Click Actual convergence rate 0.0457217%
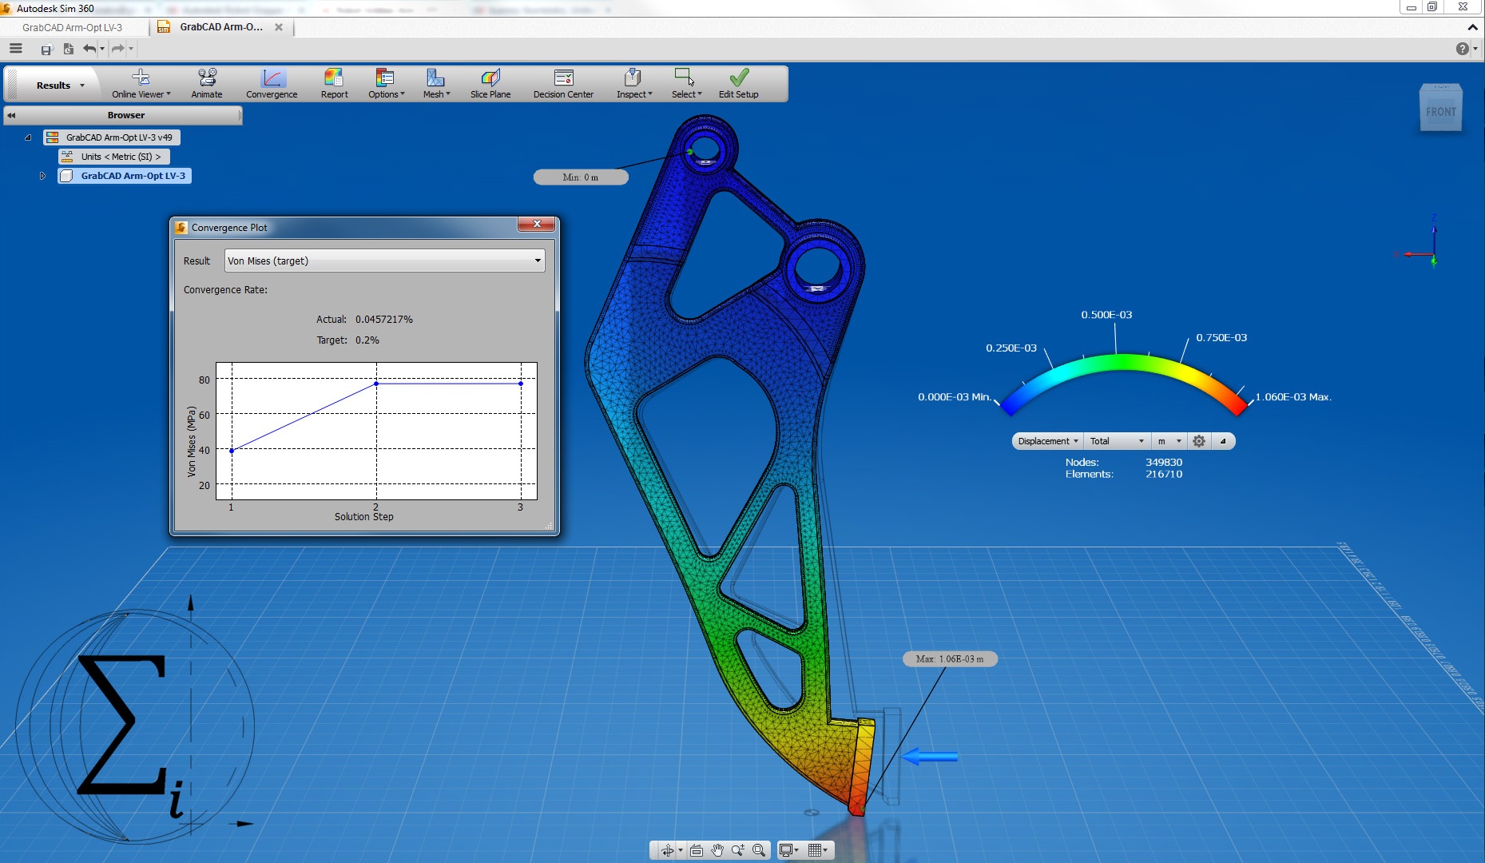This screenshot has width=1485, height=863. coord(384,319)
